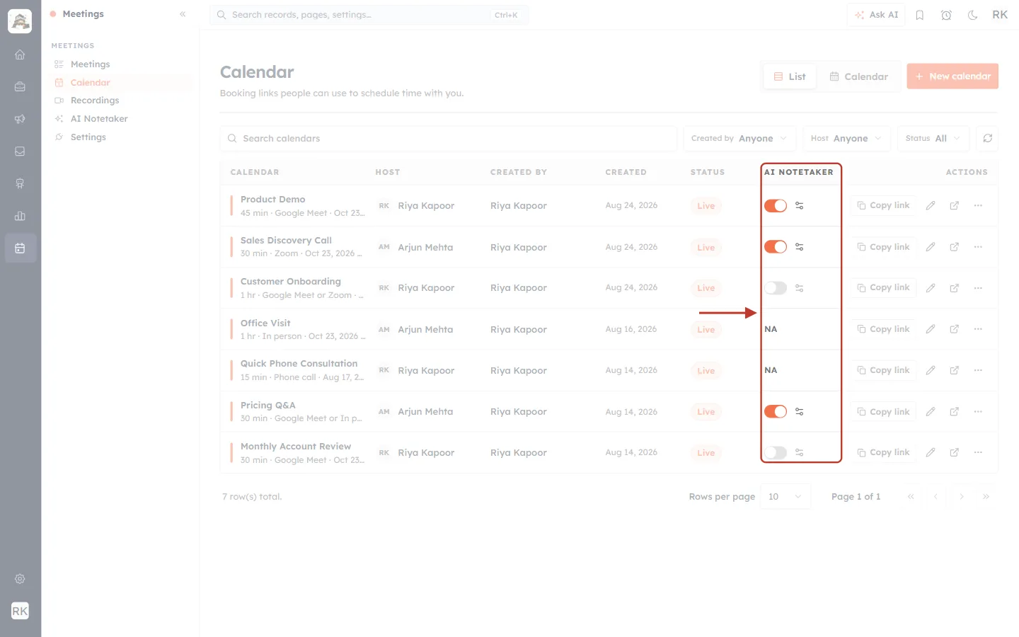Copy link for Office Visit calendar
The width and height of the screenshot is (1019, 637).
883,329
